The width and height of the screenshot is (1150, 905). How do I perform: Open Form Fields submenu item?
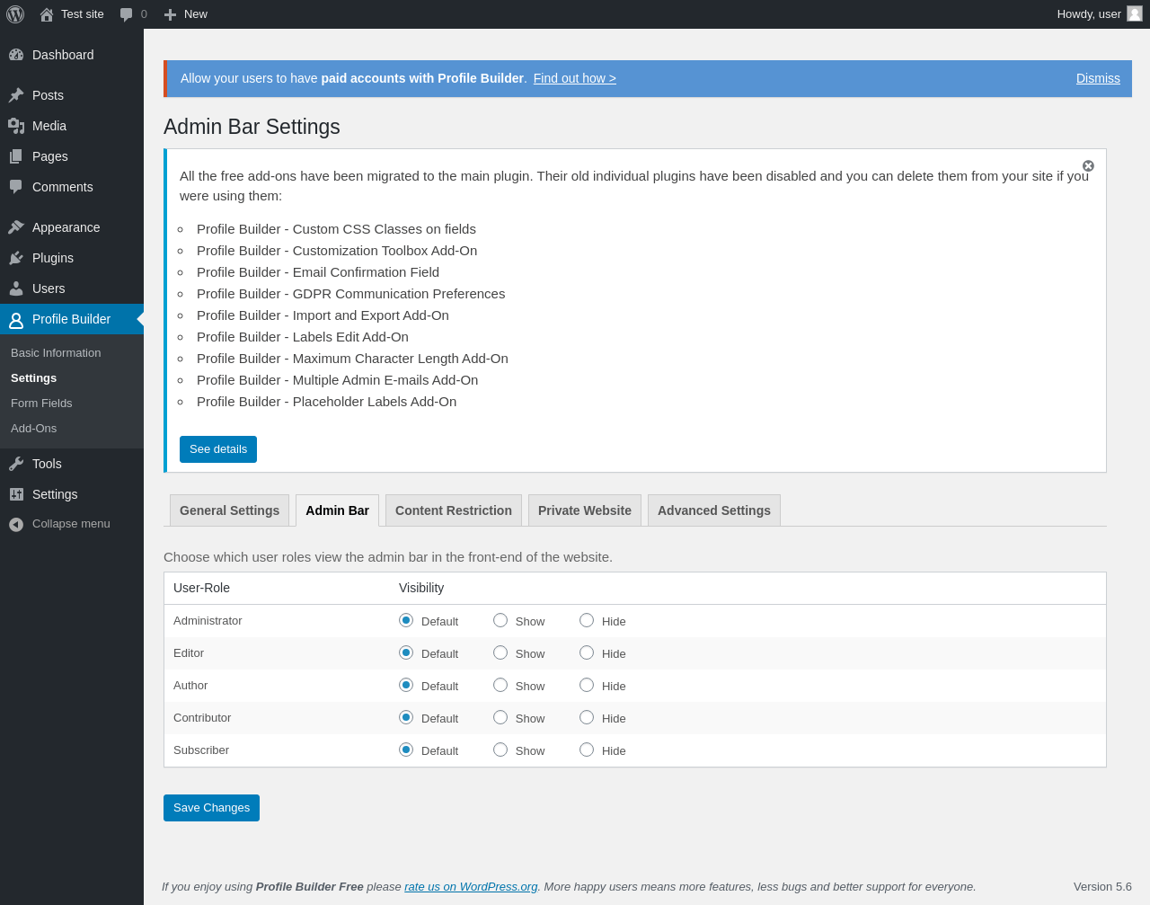click(x=41, y=404)
